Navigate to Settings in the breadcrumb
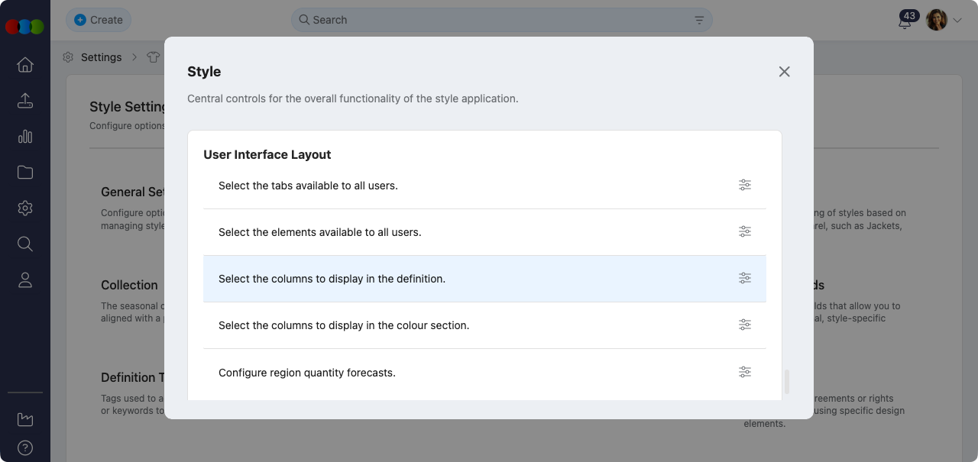 point(101,57)
